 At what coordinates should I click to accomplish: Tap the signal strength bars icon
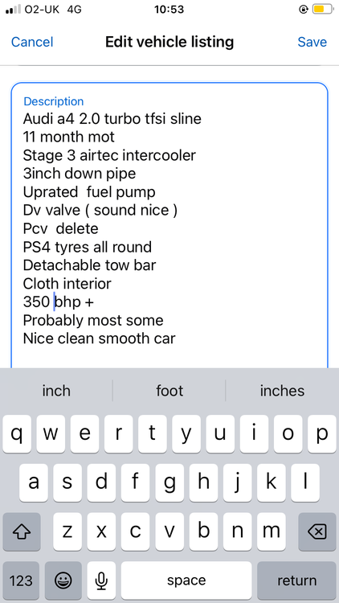click(13, 9)
